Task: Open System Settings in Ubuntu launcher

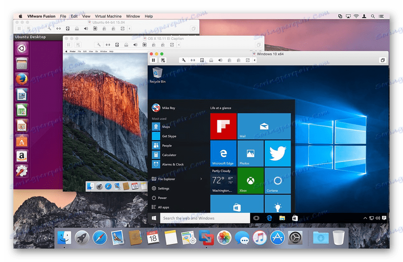Action: coord(22,171)
